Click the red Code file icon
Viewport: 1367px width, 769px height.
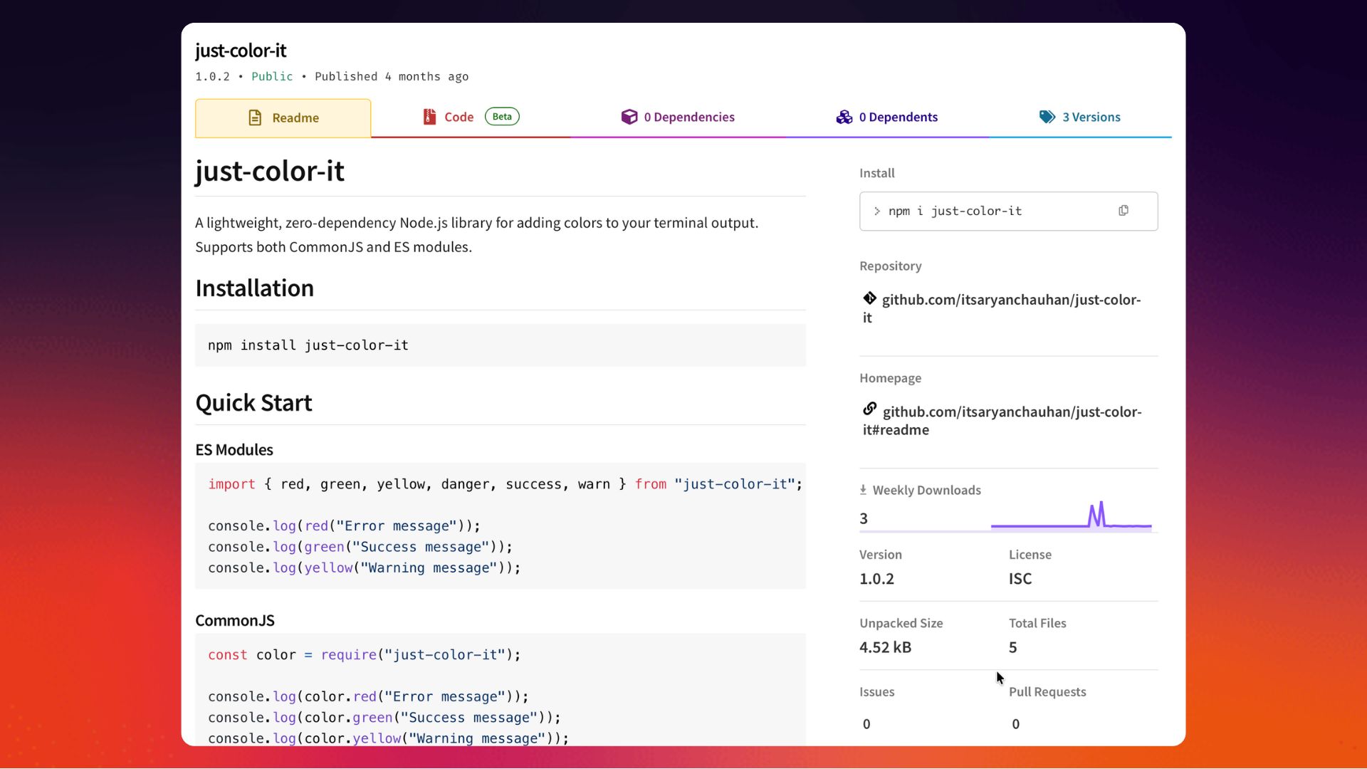point(429,117)
